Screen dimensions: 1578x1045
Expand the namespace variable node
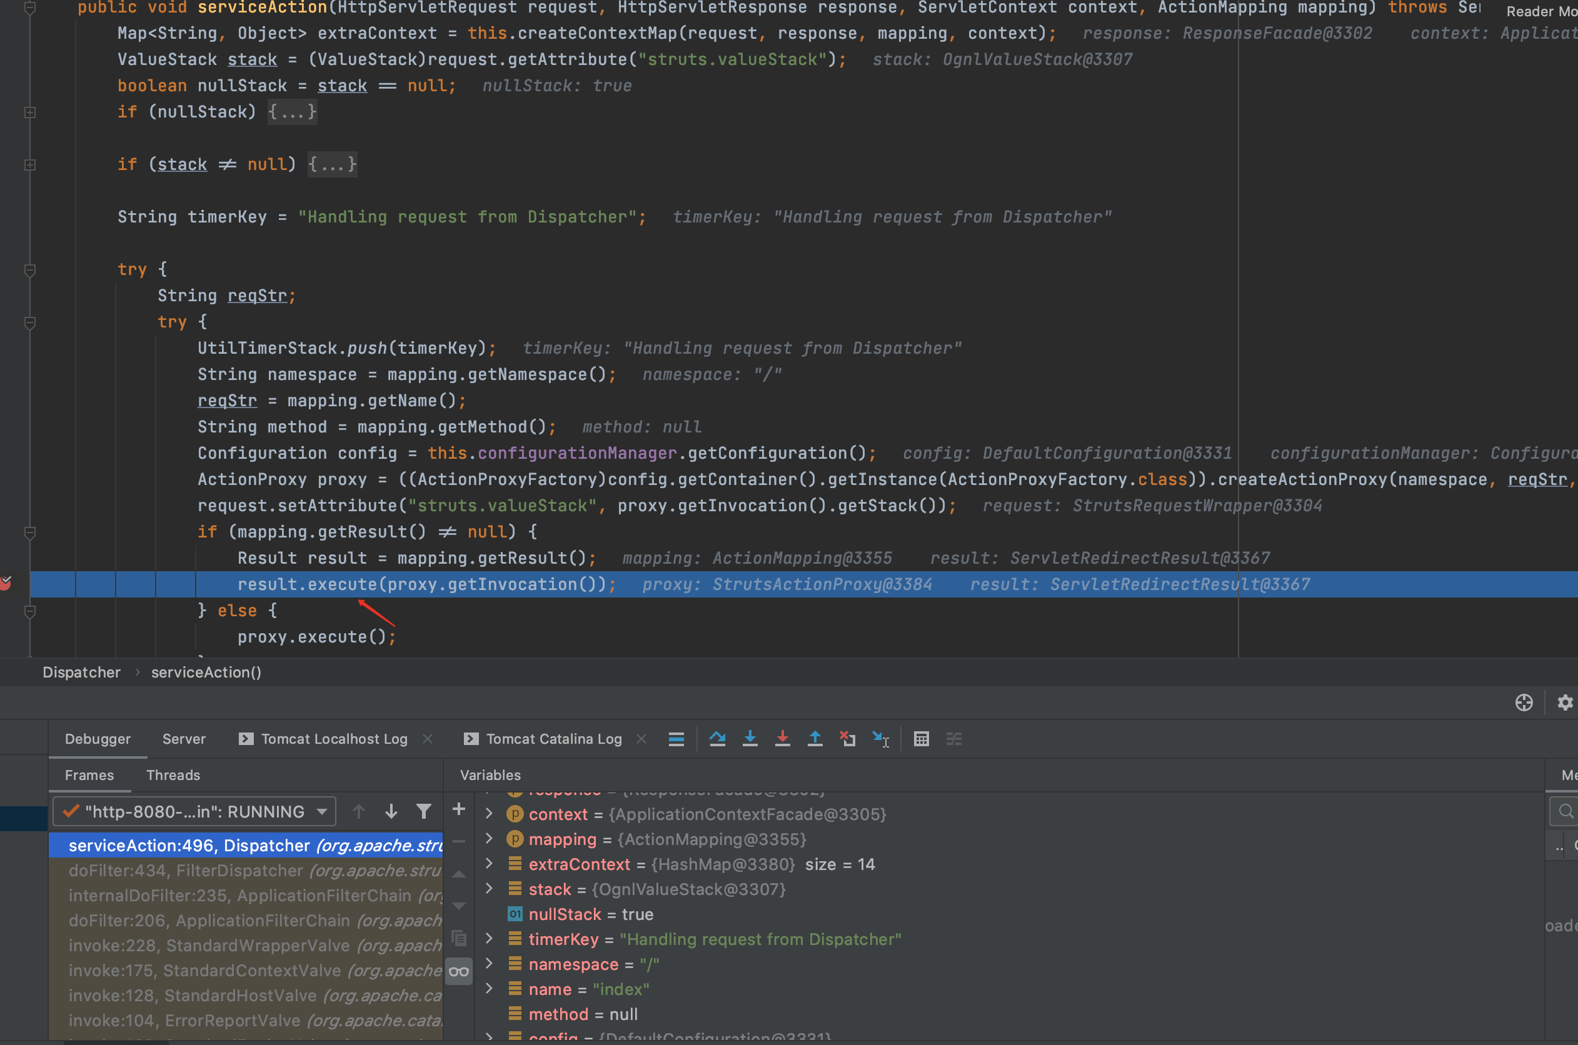pyautogui.click(x=490, y=964)
